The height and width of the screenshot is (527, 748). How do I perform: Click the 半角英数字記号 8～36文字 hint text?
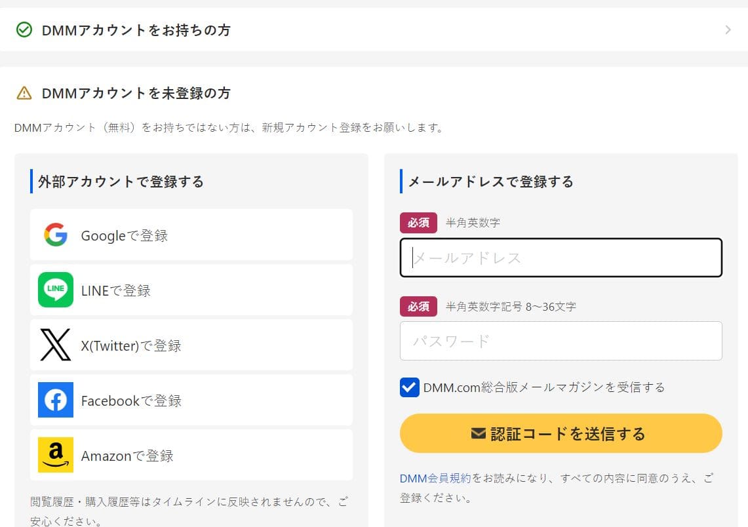pyautogui.click(x=511, y=306)
